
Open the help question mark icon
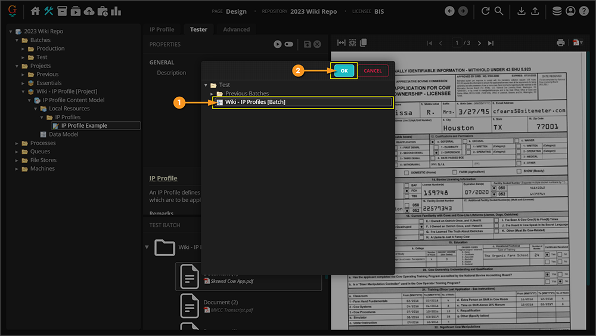click(x=584, y=11)
